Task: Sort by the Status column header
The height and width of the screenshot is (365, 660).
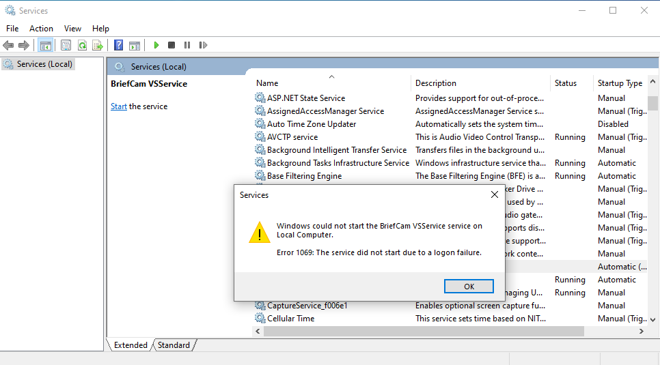Action: click(571, 83)
